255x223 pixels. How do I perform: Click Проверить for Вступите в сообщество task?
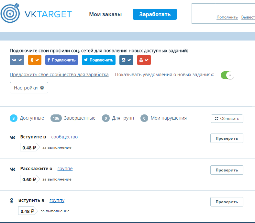click(227, 138)
